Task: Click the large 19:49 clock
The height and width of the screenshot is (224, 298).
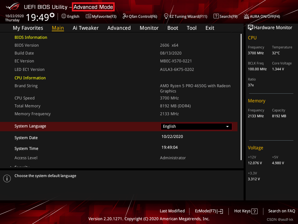Action: tap(38, 17)
